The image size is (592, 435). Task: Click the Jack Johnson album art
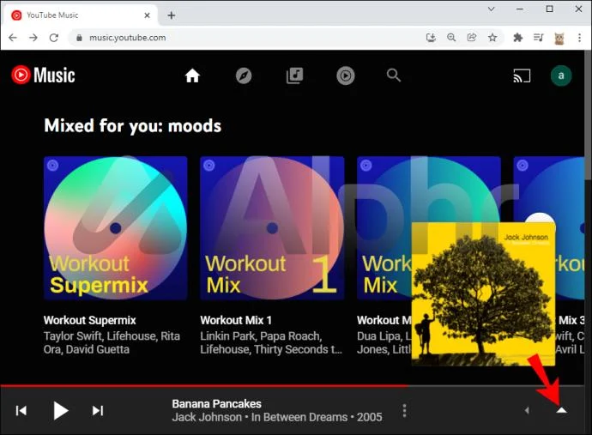483,293
